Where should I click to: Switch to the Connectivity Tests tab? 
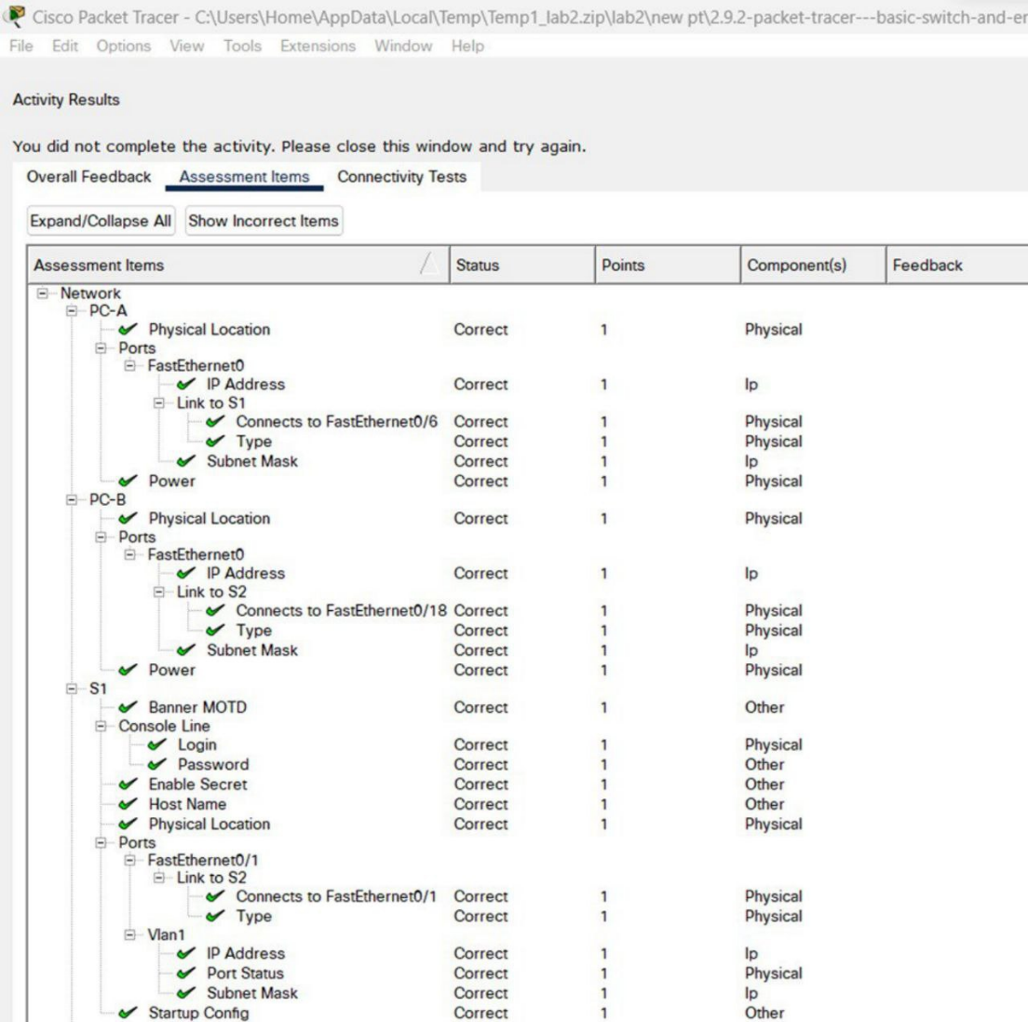point(402,177)
